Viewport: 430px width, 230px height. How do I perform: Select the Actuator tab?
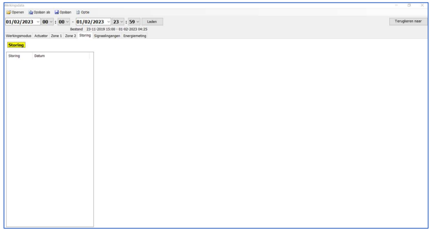pos(41,36)
